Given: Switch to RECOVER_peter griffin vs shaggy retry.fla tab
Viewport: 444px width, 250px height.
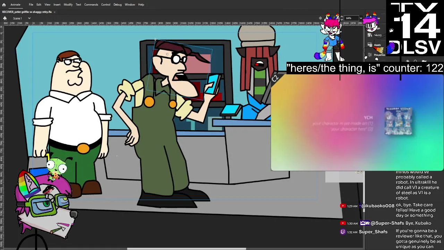Looking at the screenshot, I should click(27, 12).
